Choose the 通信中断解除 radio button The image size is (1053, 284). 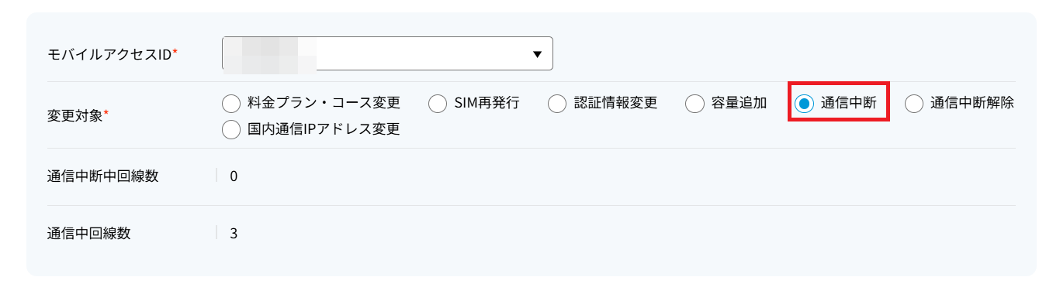[914, 103]
